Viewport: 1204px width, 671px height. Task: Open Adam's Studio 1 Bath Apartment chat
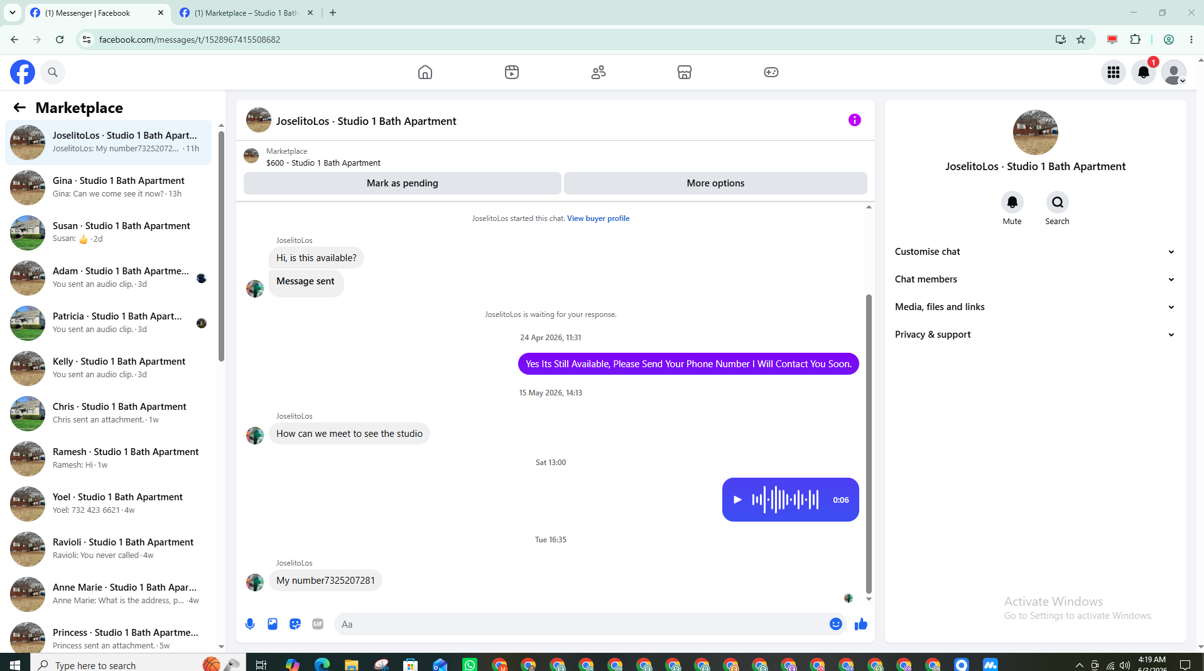[x=109, y=277]
